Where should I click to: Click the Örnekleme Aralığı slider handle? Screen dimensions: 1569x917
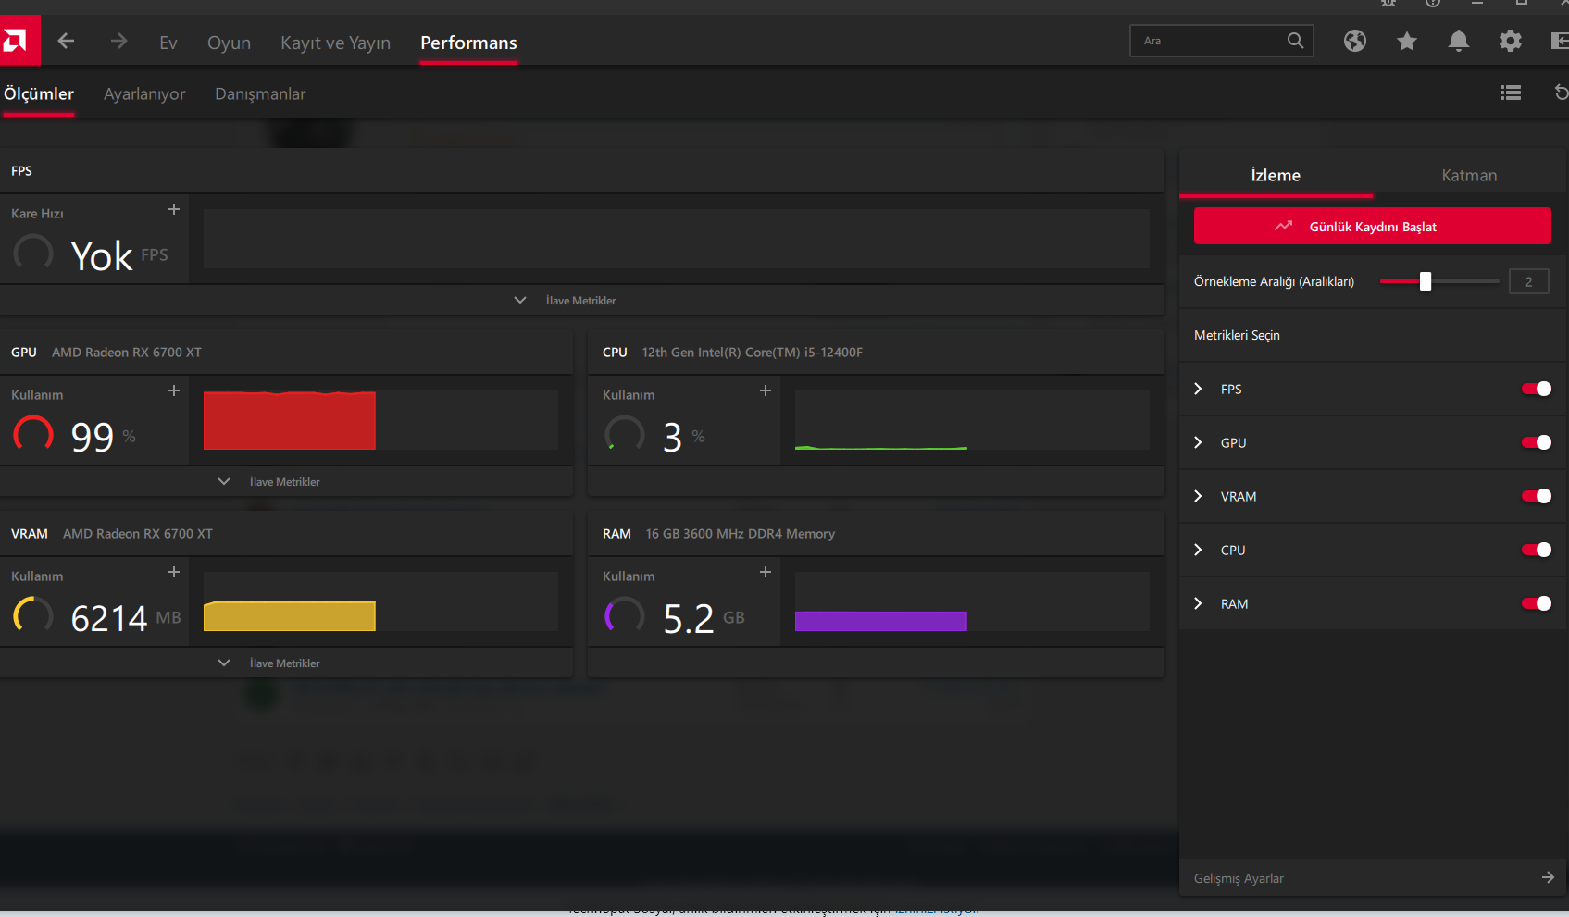[x=1426, y=281]
